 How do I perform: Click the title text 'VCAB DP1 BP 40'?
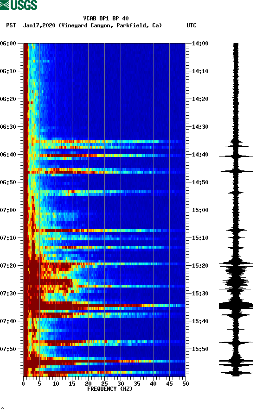[106, 19]
